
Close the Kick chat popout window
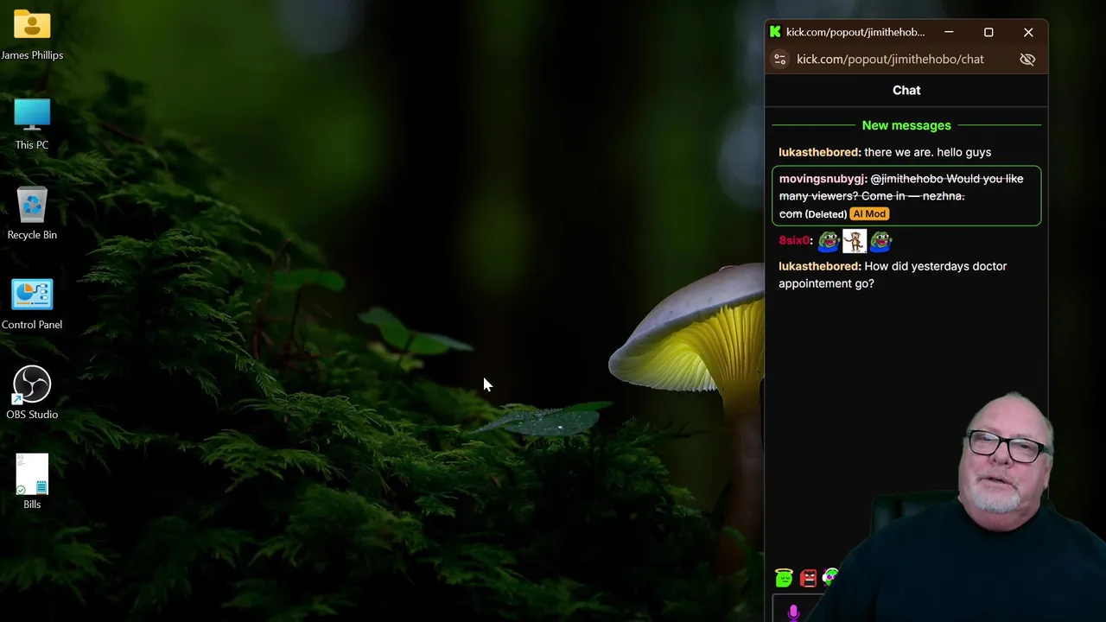click(1028, 32)
